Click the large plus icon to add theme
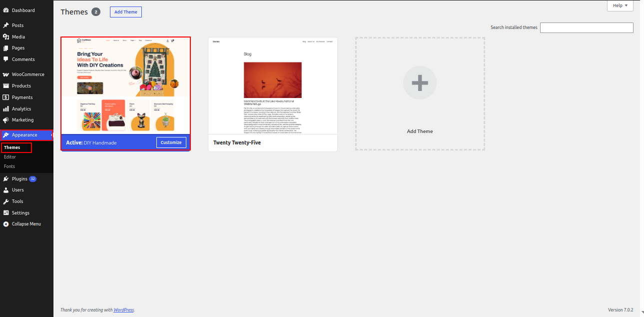The width and height of the screenshot is (644, 317). point(420,82)
